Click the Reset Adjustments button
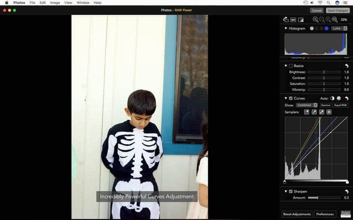Viewport: 353px width, 220px height. [297, 214]
